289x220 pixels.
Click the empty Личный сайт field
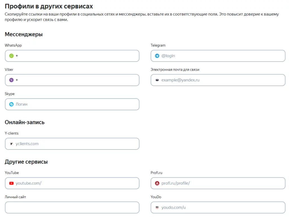(72, 208)
